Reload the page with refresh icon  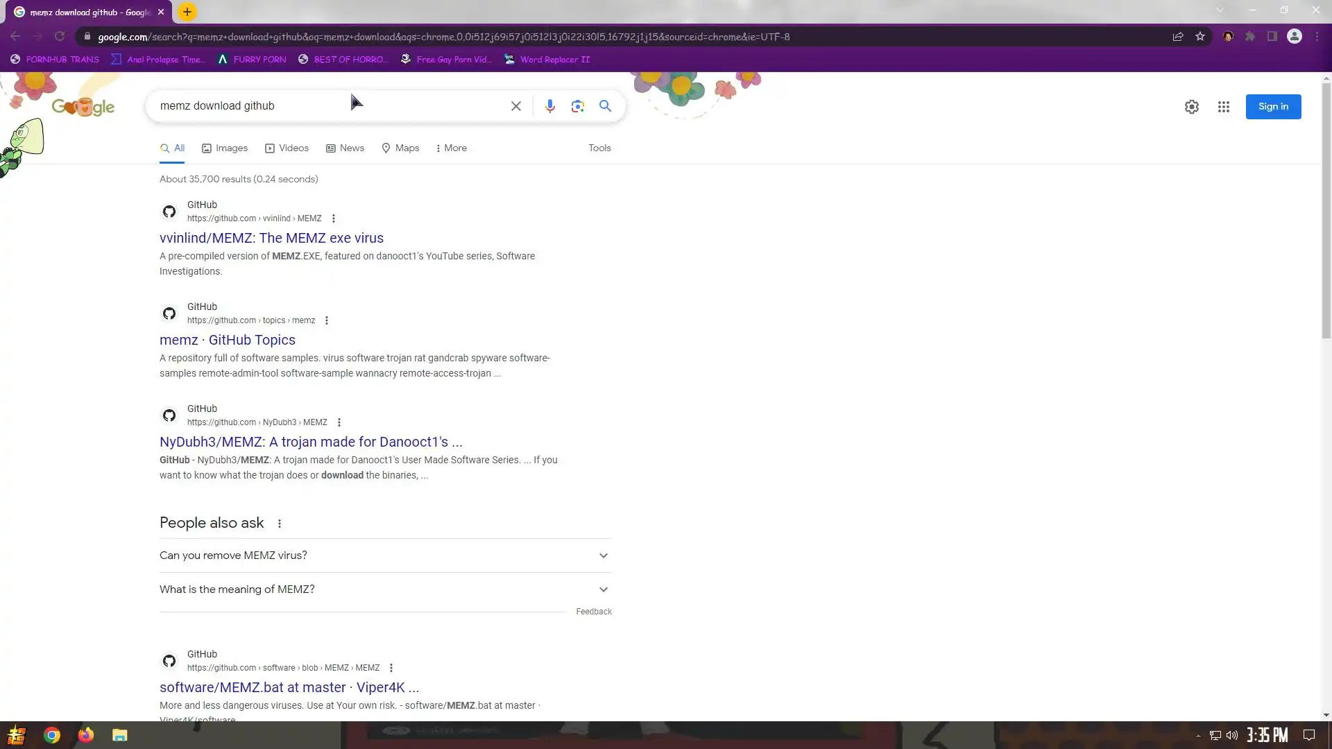click(x=60, y=37)
